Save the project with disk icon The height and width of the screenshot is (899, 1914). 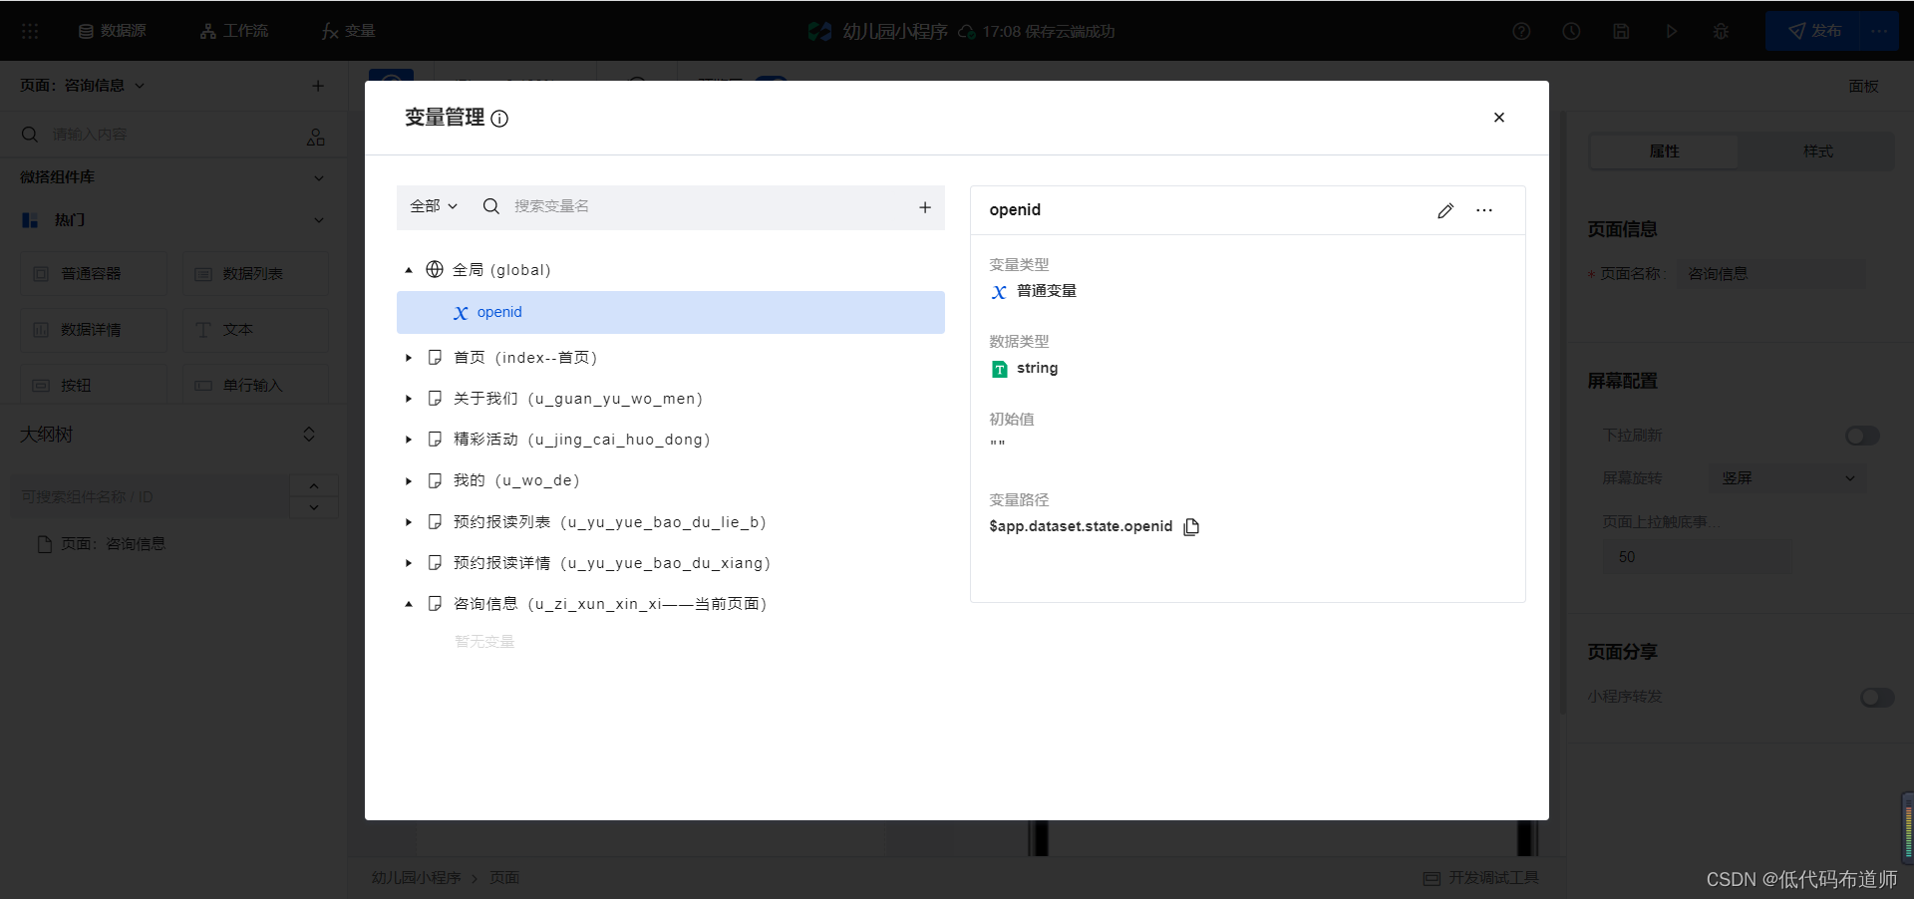tap(1621, 31)
